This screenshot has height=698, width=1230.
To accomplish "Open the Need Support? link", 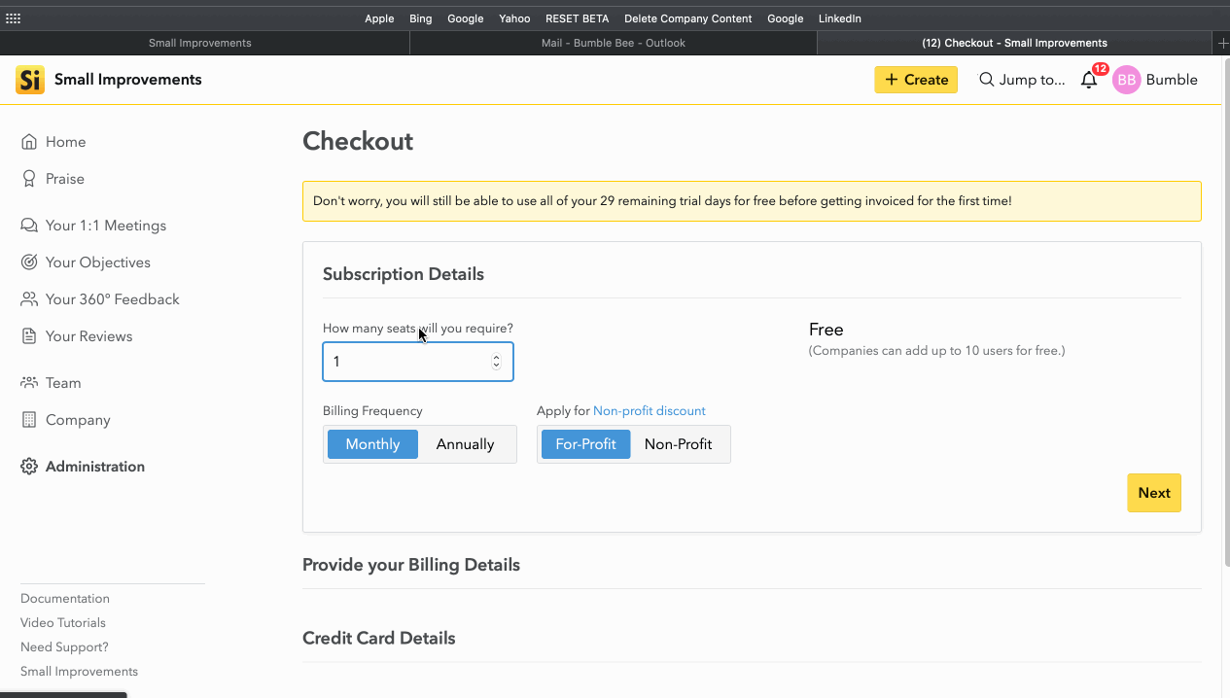I will (64, 647).
